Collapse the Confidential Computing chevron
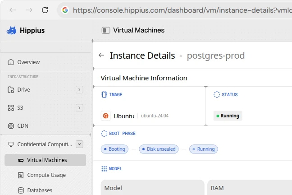 (79, 144)
